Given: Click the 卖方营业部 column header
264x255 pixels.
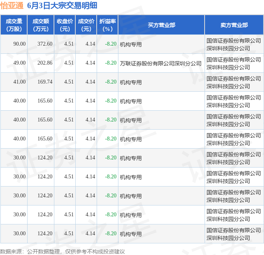Looking at the screenshot, I should 234,25.
